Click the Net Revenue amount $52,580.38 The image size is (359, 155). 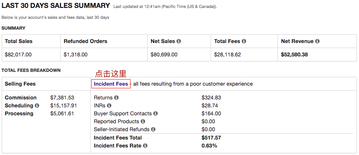(295, 55)
